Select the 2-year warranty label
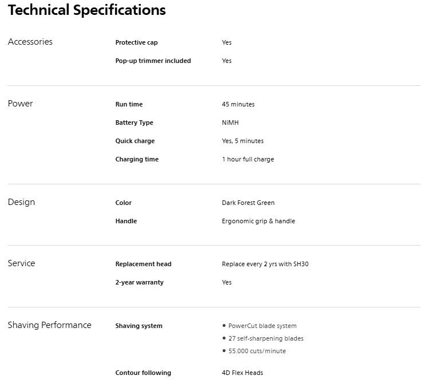 pos(139,282)
